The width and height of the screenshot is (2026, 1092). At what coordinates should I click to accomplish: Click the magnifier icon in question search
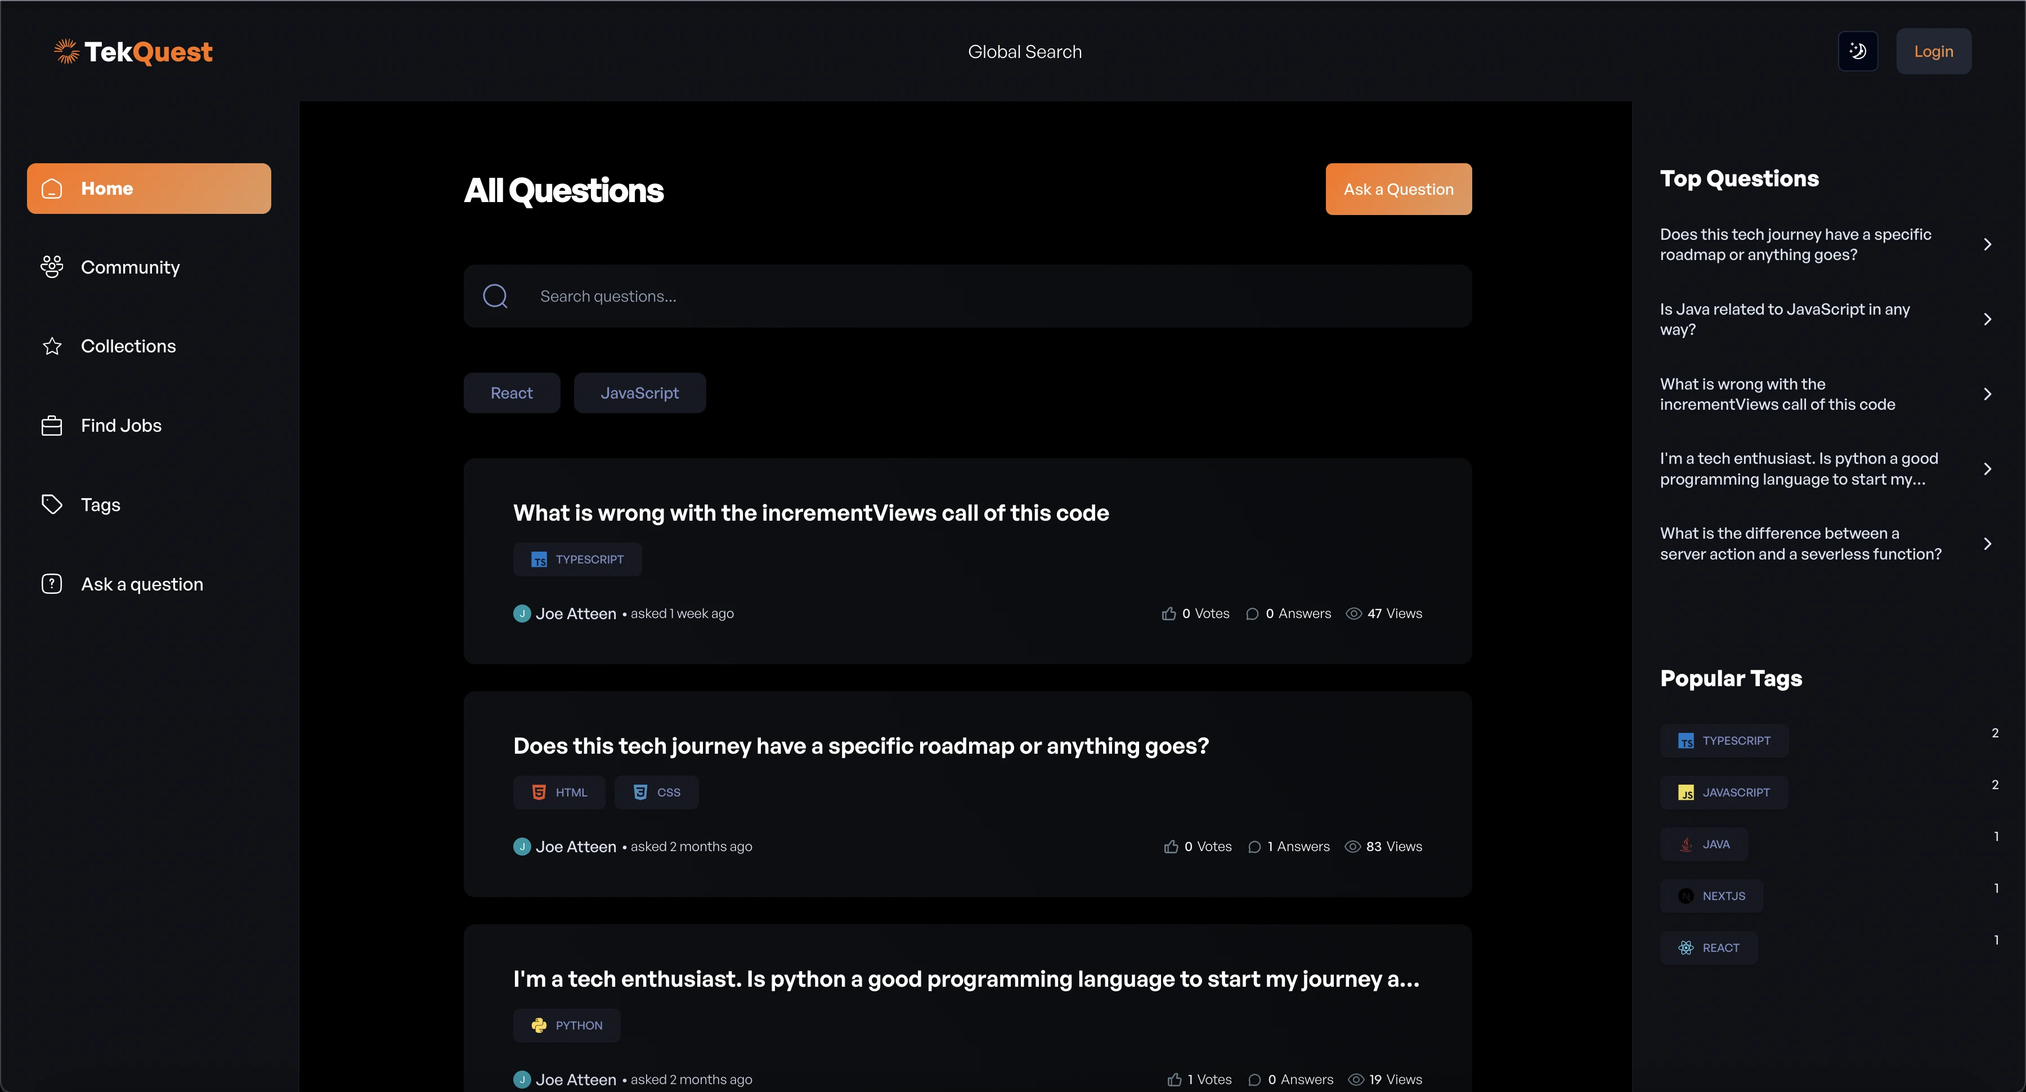point(495,296)
